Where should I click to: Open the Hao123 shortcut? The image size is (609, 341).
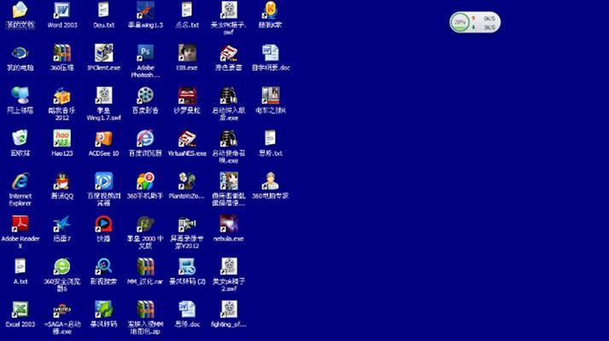pos(62,139)
